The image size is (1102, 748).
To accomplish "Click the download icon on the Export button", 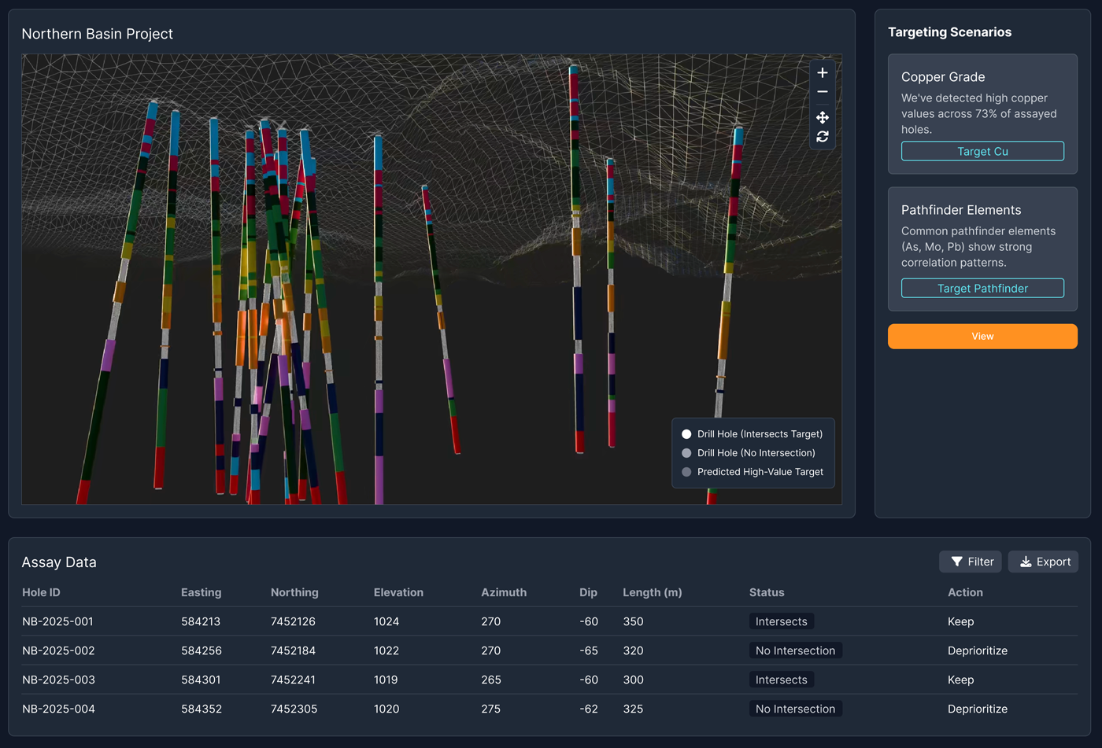I will tap(1026, 562).
